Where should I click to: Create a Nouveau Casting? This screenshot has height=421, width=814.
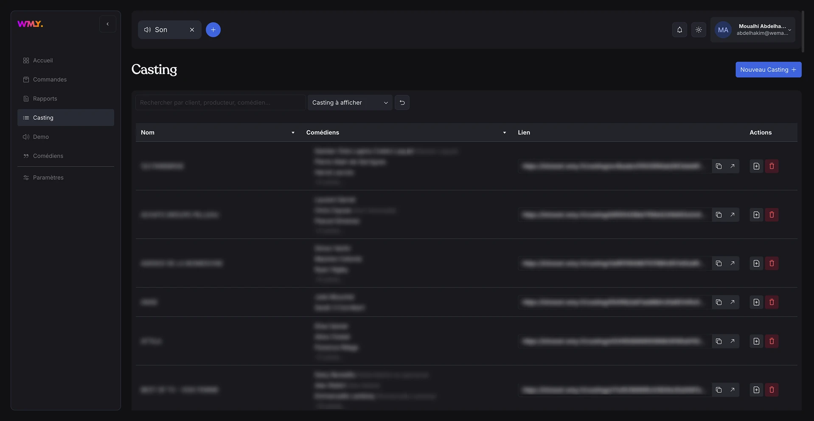tap(768, 70)
